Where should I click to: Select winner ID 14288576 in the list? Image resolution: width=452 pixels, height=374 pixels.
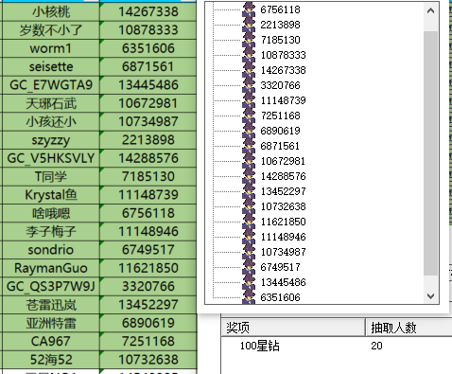pyautogui.click(x=283, y=176)
